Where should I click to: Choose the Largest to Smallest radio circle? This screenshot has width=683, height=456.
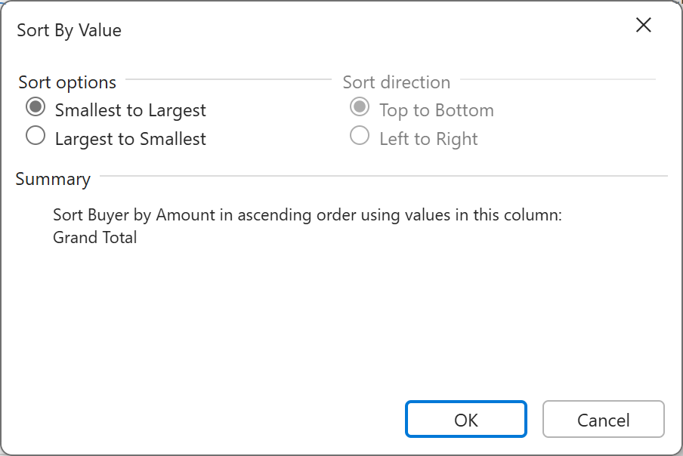coord(36,137)
